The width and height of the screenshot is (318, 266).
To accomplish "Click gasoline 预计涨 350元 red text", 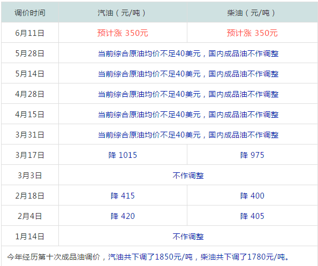I will pyautogui.click(x=123, y=33).
